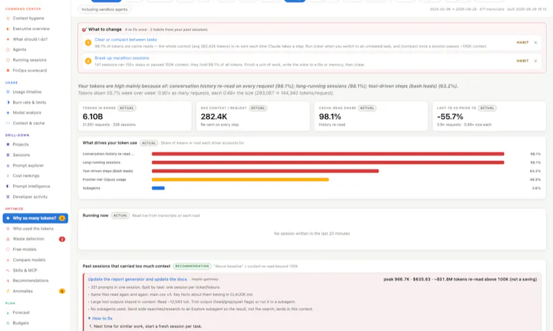Click the Prompt explorer icon
Image resolution: width=553 pixels, height=331 pixels.
pyautogui.click(x=8, y=165)
